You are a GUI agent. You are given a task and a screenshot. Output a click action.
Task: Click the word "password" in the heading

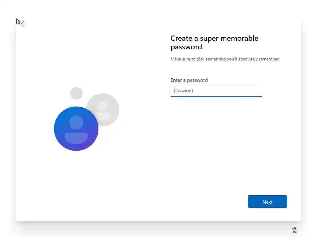click(186, 47)
